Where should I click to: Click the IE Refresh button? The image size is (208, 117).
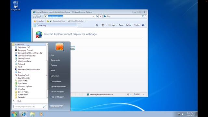tap(97, 16)
